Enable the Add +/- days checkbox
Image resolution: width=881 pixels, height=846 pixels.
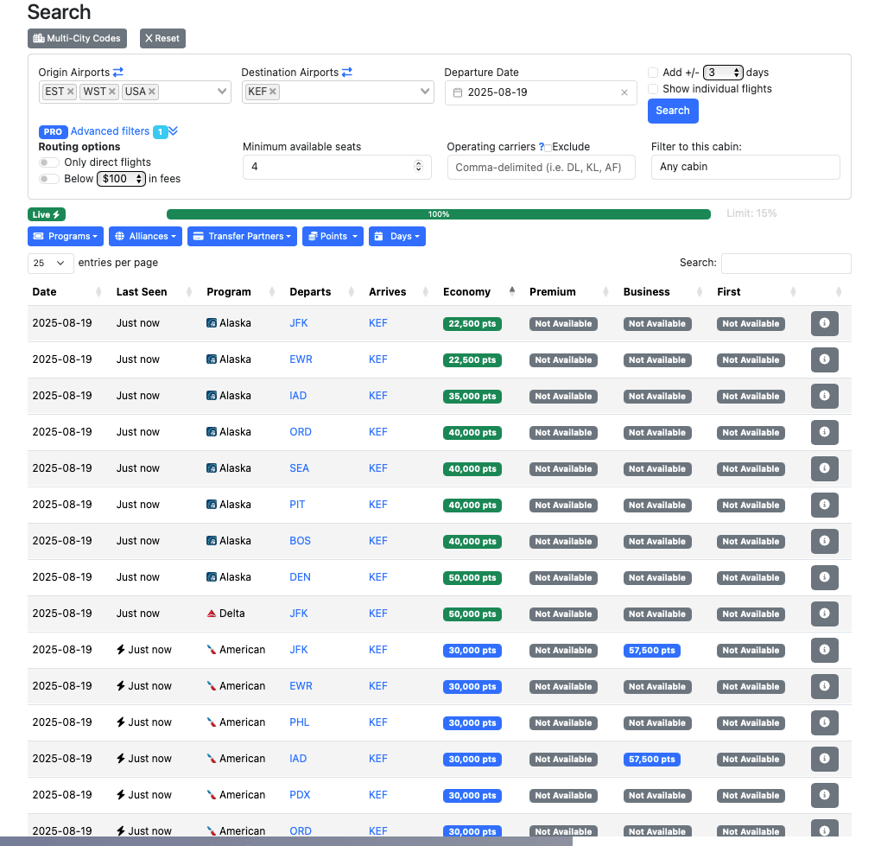[x=653, y=73]
